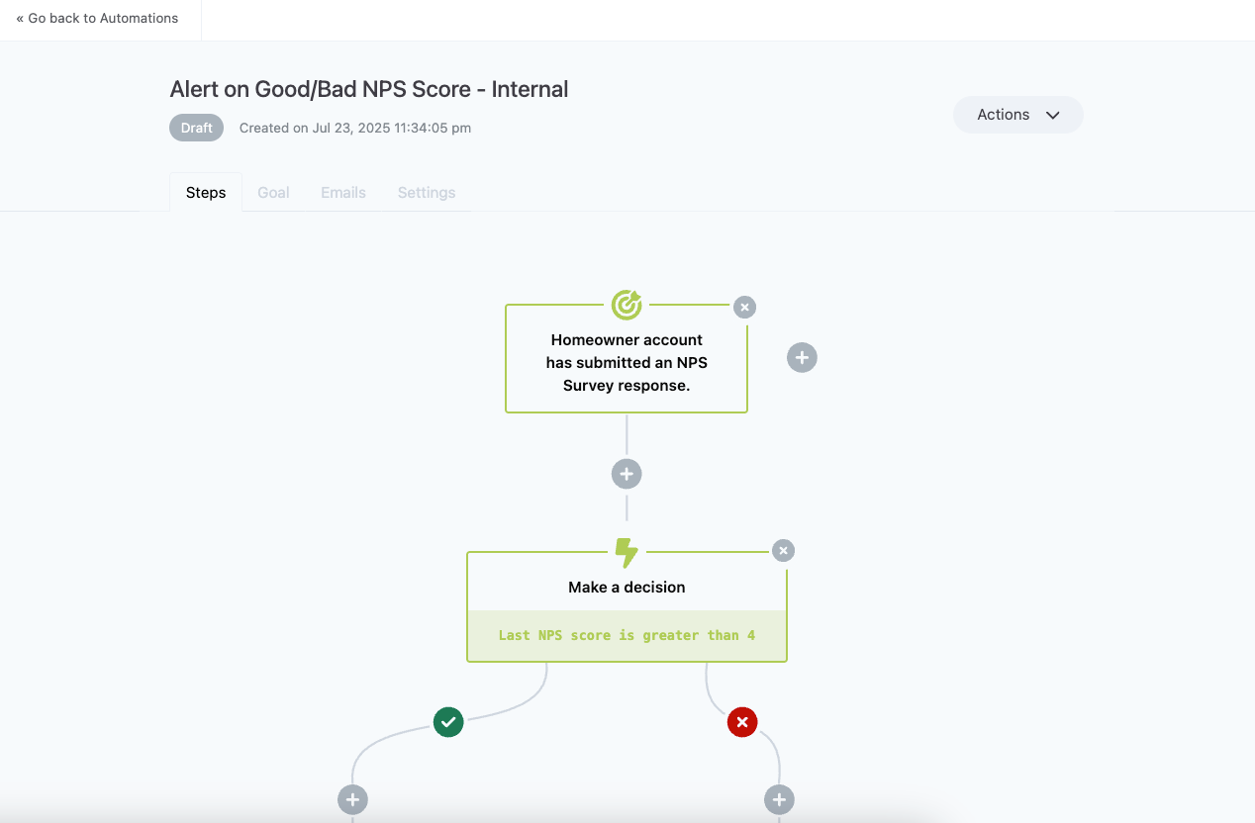Open the Emails tab
1255x823 pixels.
coord(343,192)
